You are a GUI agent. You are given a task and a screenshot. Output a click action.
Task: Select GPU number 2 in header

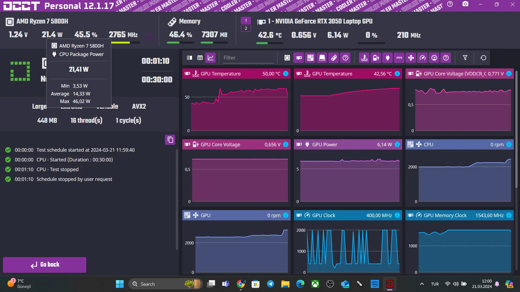(246, 28)
